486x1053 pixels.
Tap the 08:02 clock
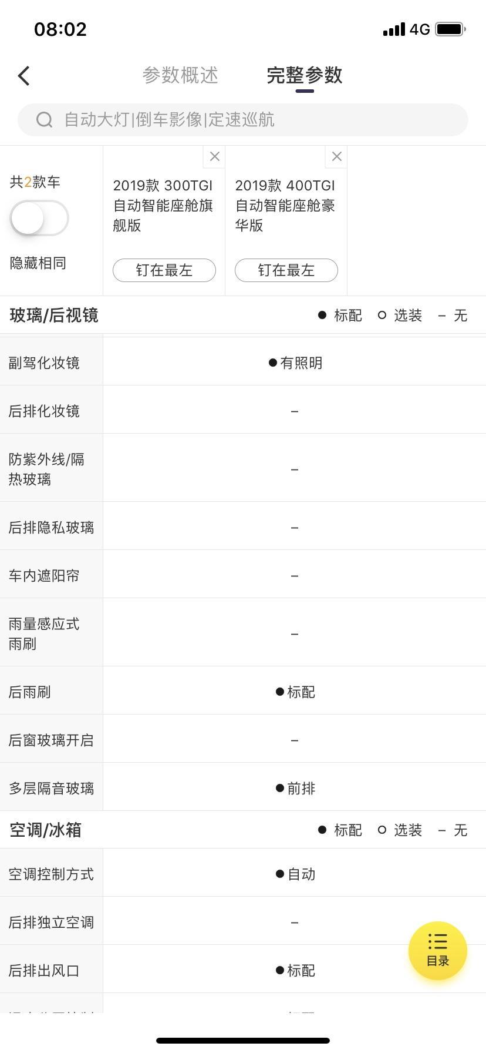pyautogui.click(x=60, y=29)
